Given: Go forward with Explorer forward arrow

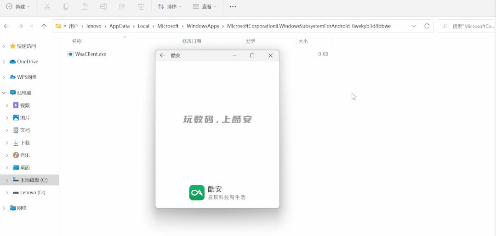Looking at the screenshot, I should tap(21, 26).
